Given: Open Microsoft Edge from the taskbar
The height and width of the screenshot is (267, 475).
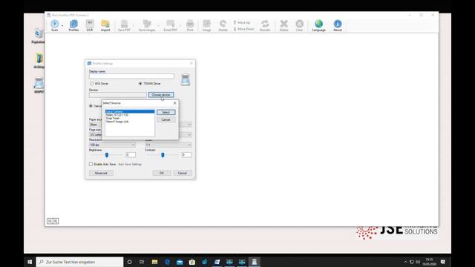Looking at the screenshot, I should [167, 262].
